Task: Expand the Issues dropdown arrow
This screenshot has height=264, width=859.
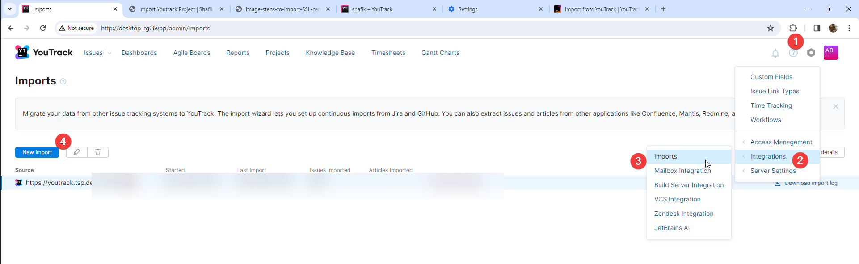Action: [109, 53]
